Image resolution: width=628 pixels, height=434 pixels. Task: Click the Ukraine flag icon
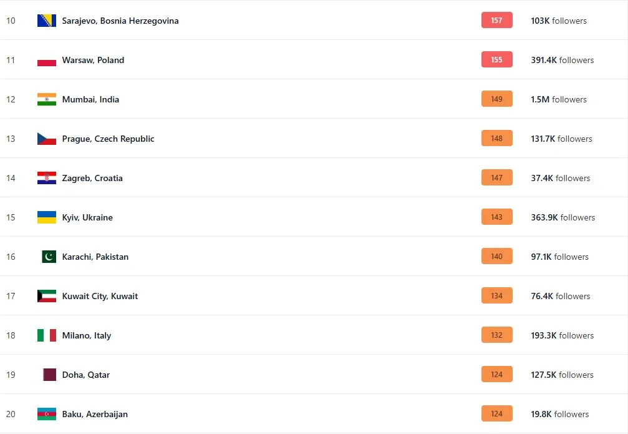tap(47, 217)
